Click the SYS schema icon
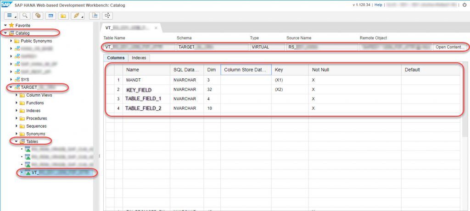 point(17,80)
